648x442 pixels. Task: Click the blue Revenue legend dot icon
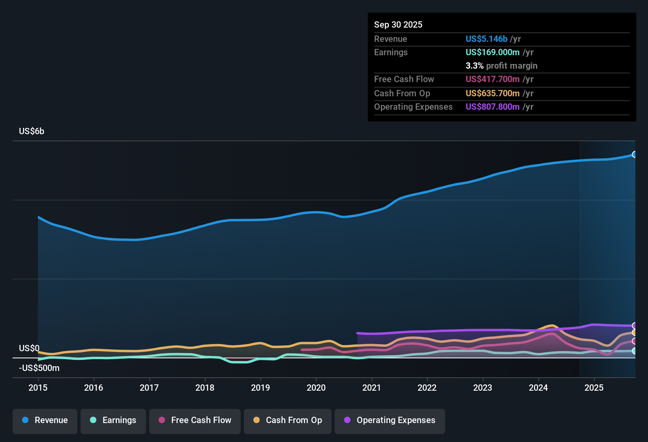[25, 420]
